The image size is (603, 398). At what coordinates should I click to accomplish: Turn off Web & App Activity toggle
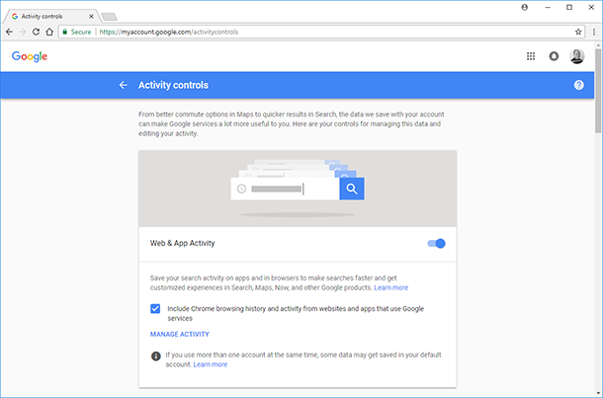click(437, 243)
